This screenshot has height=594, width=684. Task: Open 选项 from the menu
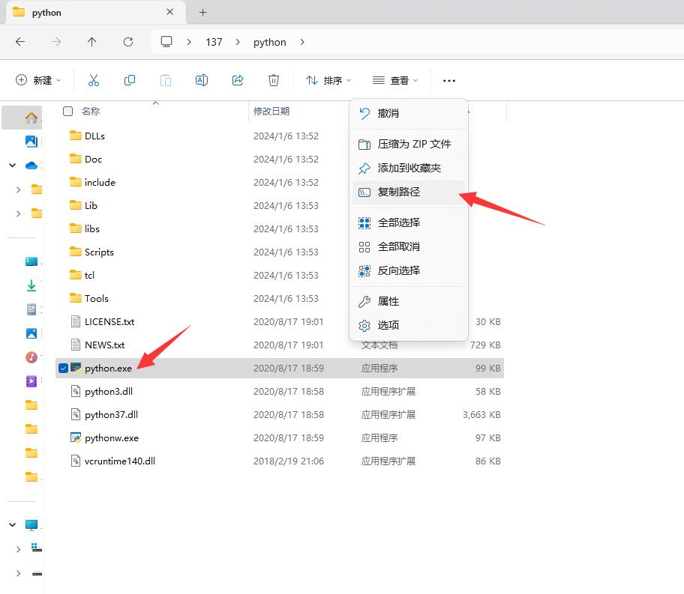tap(409, 325)
